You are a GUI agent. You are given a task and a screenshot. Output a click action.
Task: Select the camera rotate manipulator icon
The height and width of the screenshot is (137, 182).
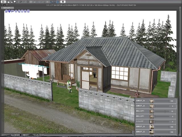6,11
